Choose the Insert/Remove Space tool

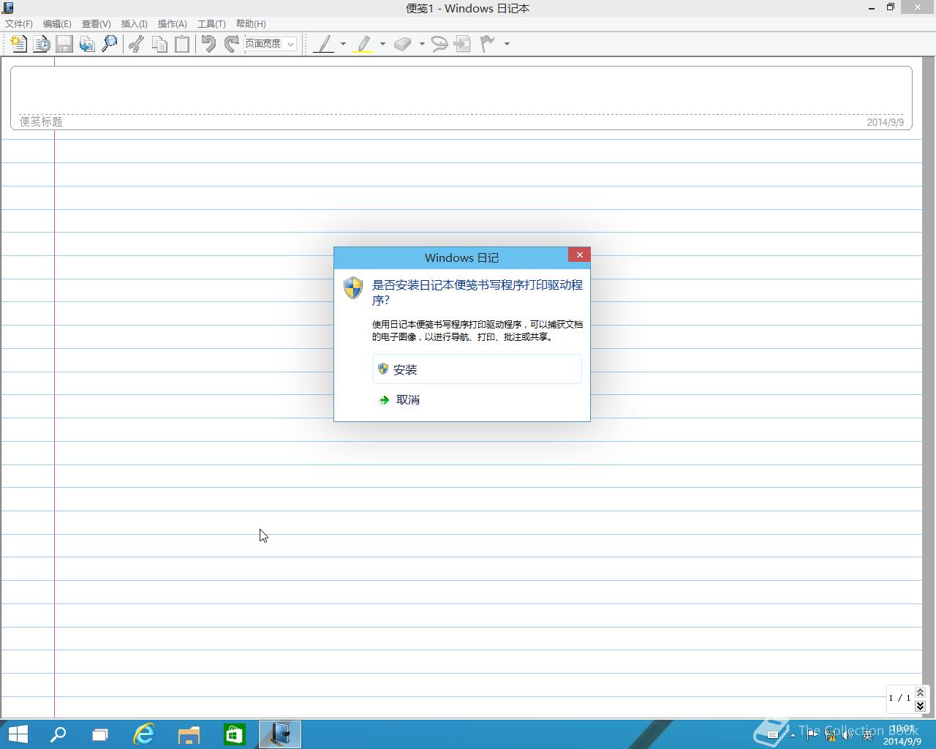pos(462,44)
